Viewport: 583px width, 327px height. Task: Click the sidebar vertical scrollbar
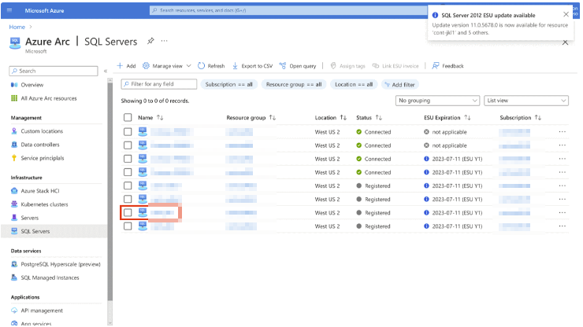point(110,191)
